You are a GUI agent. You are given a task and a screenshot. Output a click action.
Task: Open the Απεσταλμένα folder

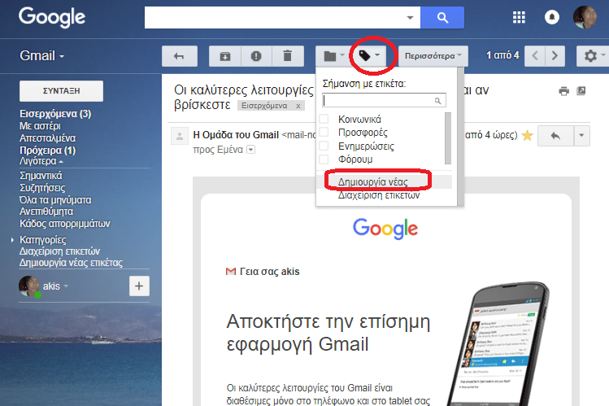tap(47, 138)
